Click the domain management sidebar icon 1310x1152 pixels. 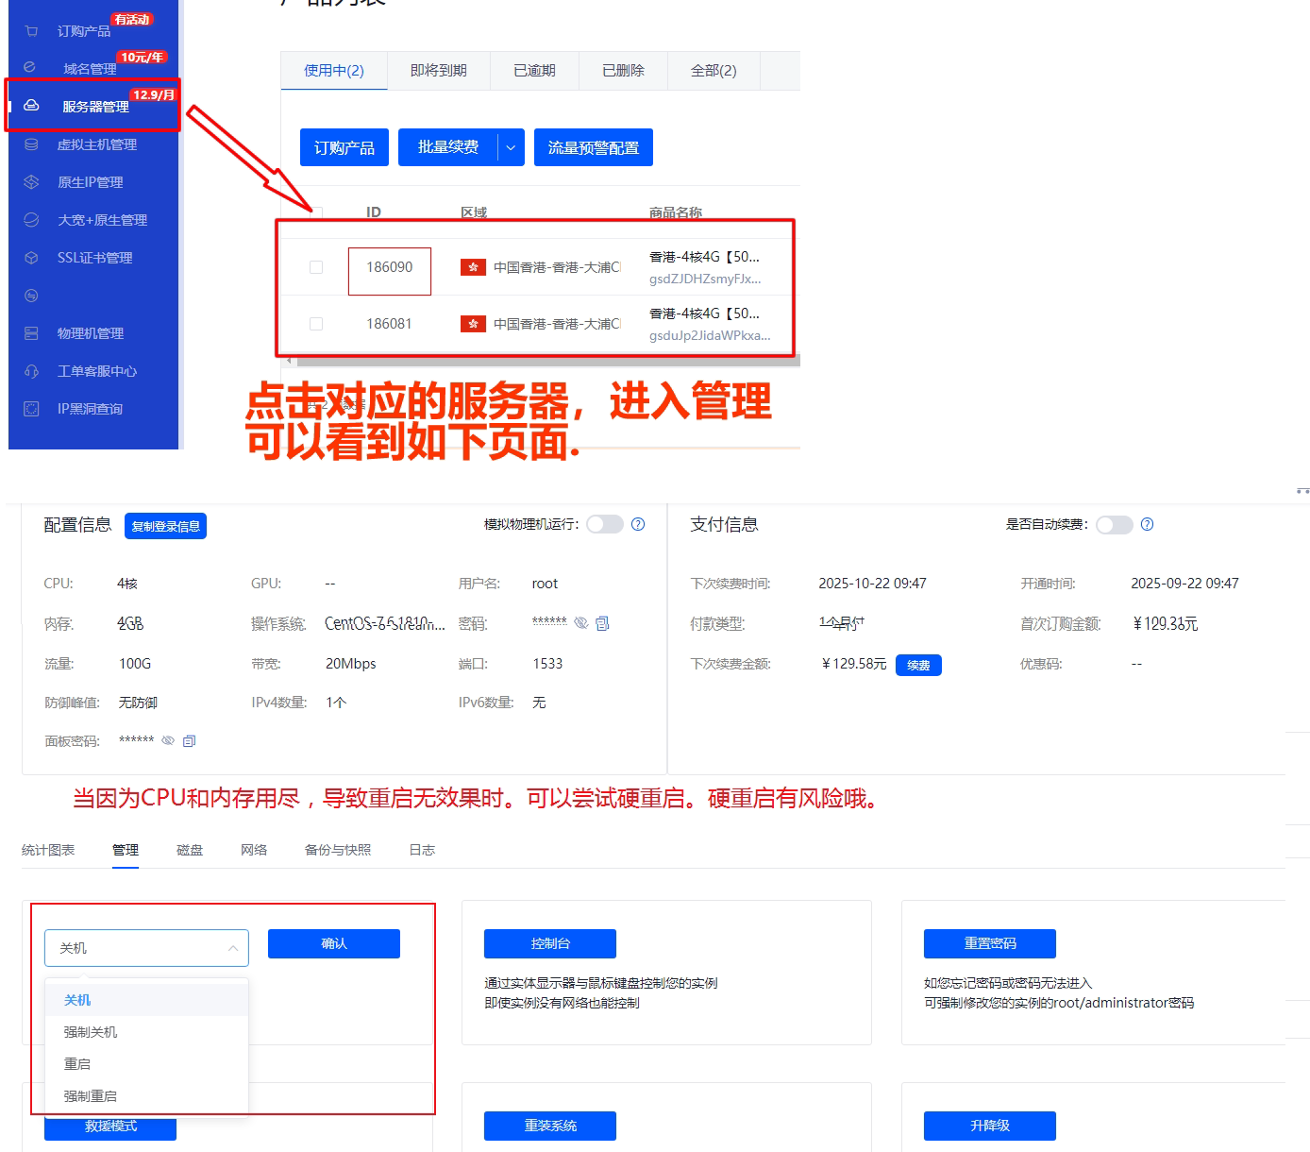[x=29, y=67]
